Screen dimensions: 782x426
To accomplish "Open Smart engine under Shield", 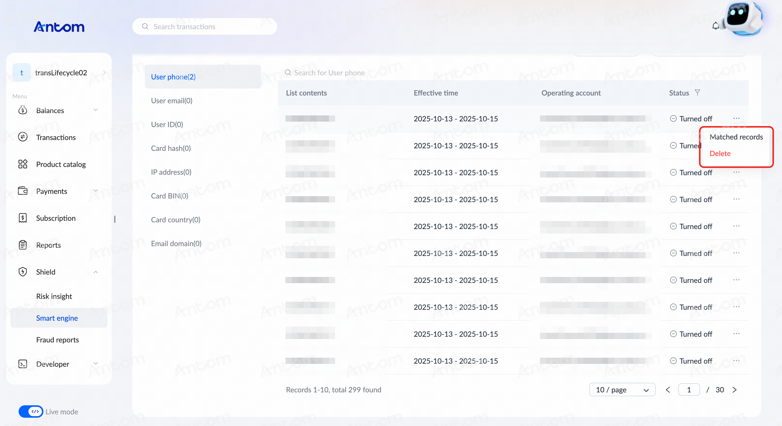I will 59,318.
